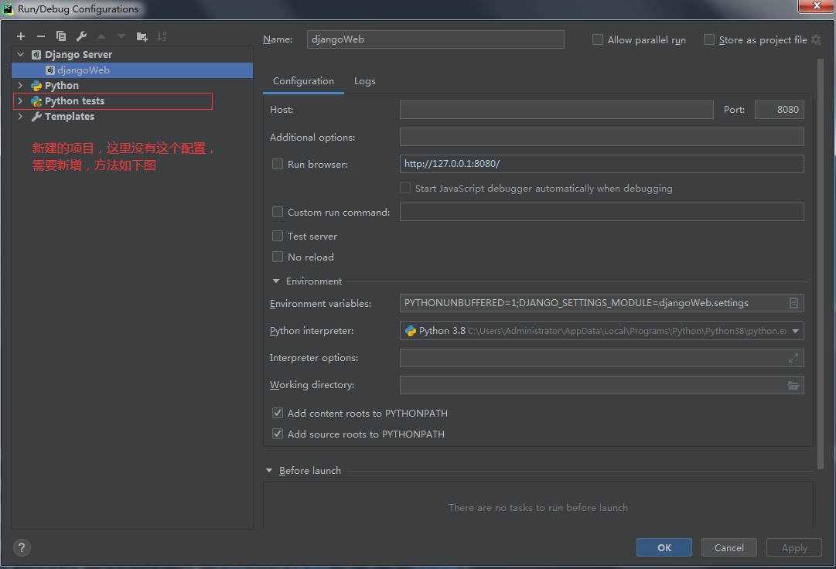This screenshot has width=836, height=569.
Task: Click the Custom run command field
Action: [x=602, y=212]
